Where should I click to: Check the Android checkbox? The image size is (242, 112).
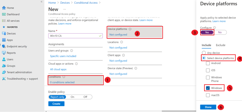208,63
